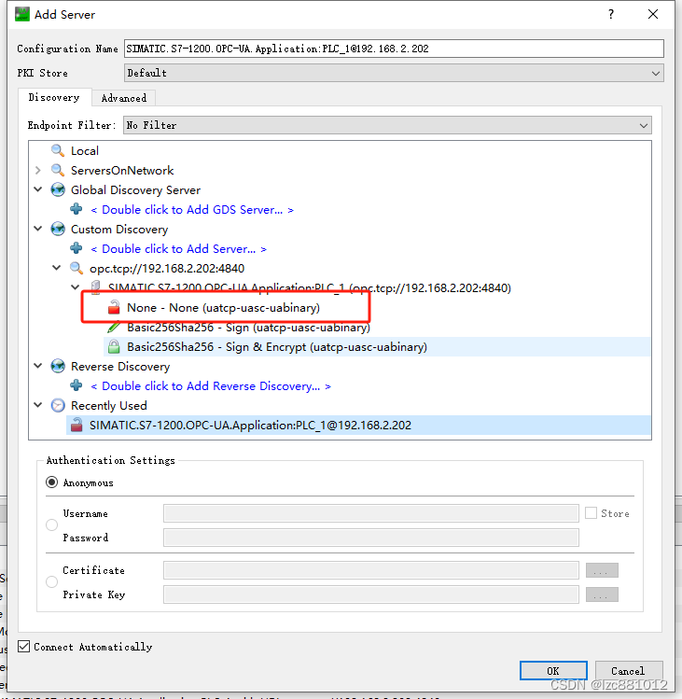Click the Add Server window app icon
Image resolution: width=682 pixels, height=699 pixels.
coord(21,14)
